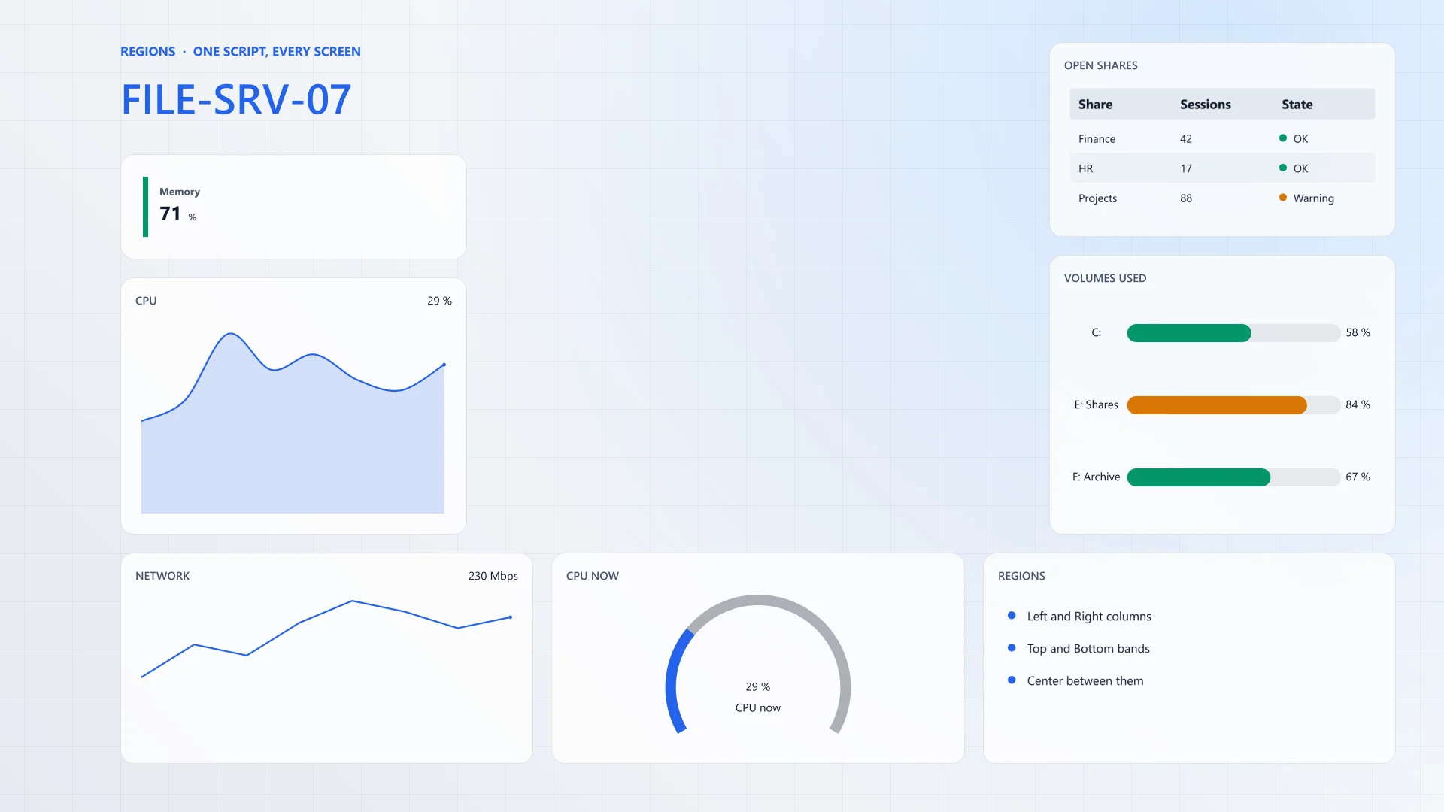Select the Projects share row name
1444x812 pixels.
click(1097, 198)
